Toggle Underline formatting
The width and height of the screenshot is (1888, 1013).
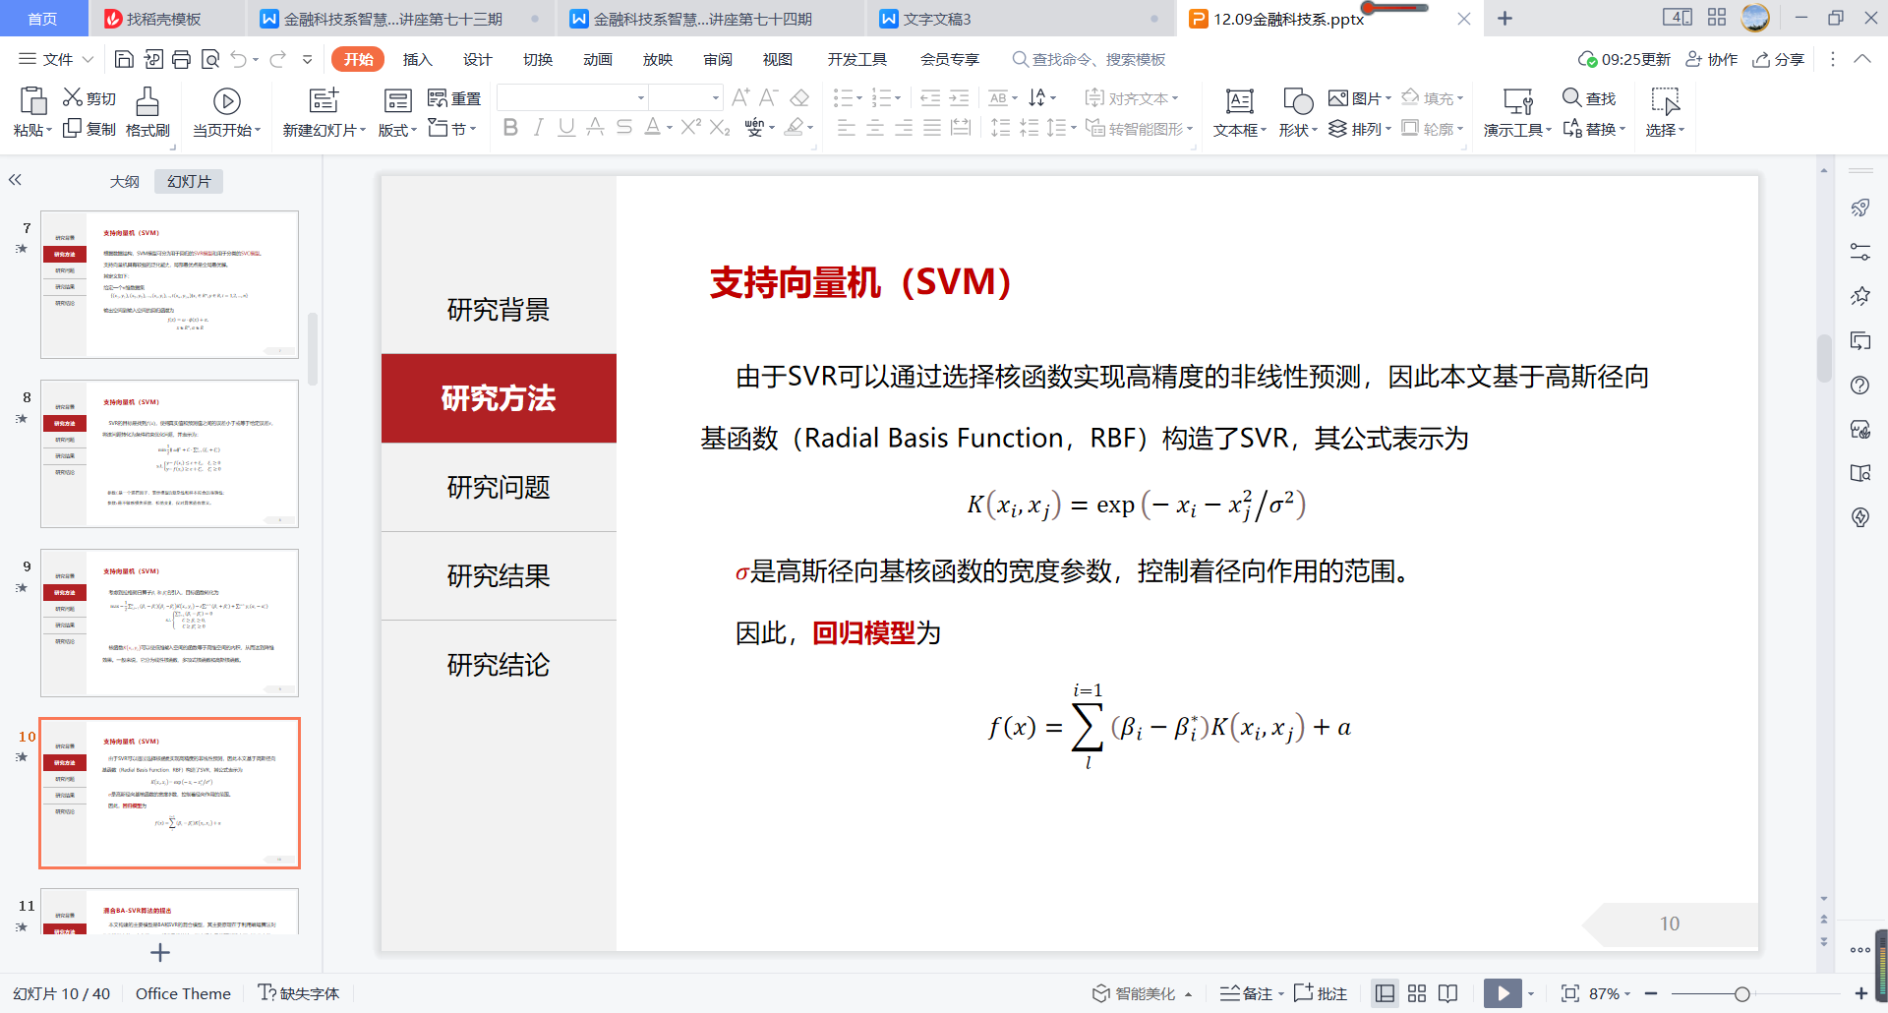tap(566, 127)
